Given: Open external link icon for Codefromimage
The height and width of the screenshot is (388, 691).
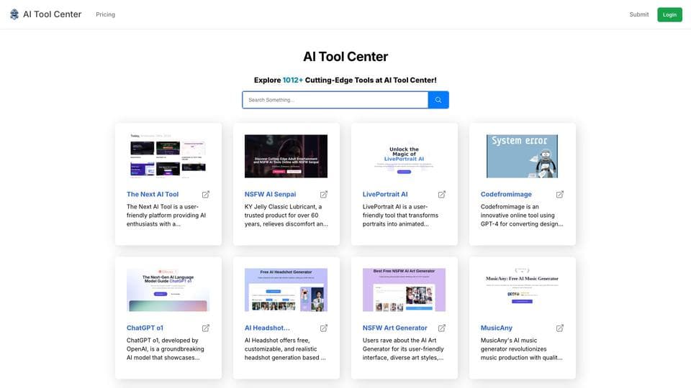Looking at the screenshot, I should [560, 195].
